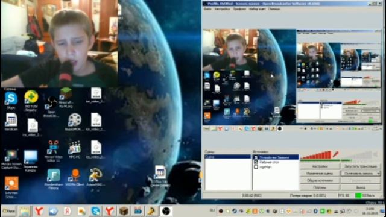Launch Minecraft grass block shortcut on desktop
Image resolution: width=386 pixels, height=217 pixels.
[66, 98]
